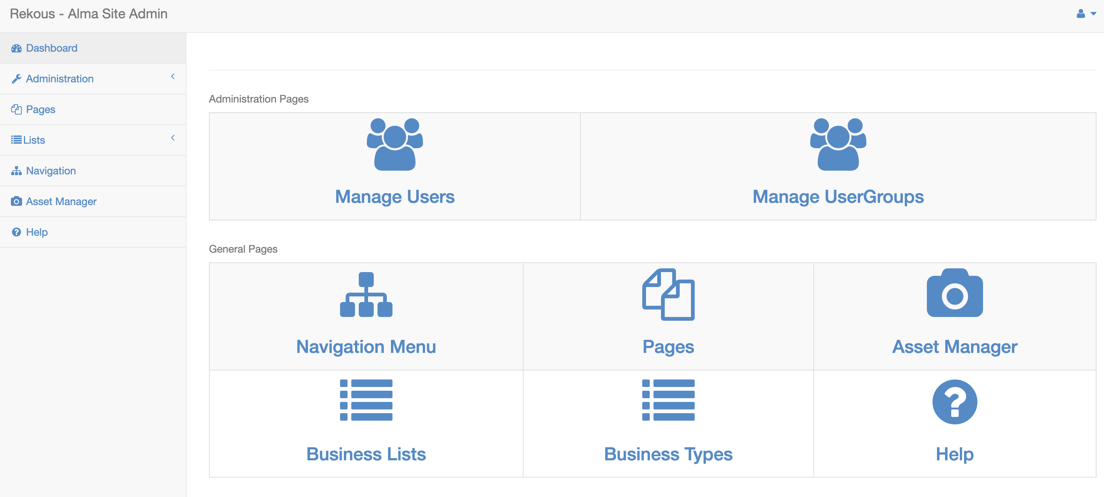The height and width of the screenshot is (497, 1104).
Task: Select Navigation in the sidebar menu
Action: click(x=50, y=171)
